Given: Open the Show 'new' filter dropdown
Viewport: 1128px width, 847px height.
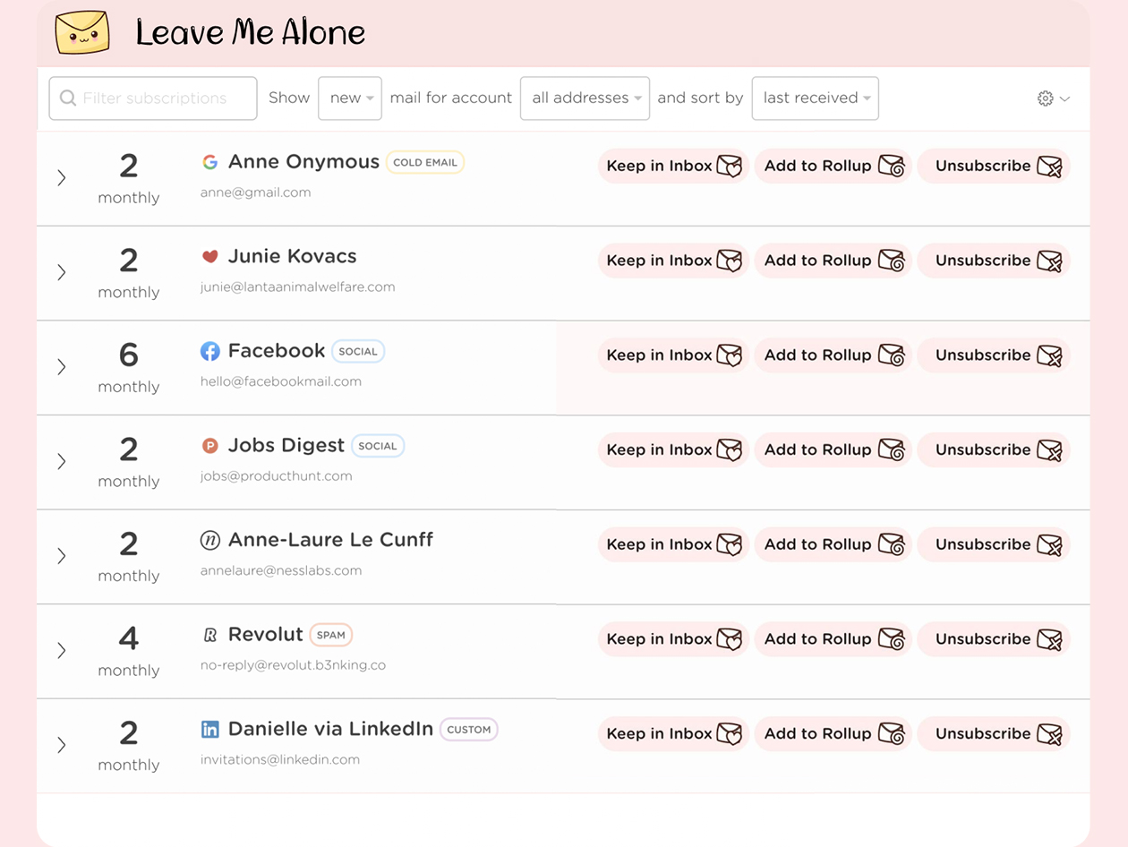Looking at the screenshot, I should 349,98.
